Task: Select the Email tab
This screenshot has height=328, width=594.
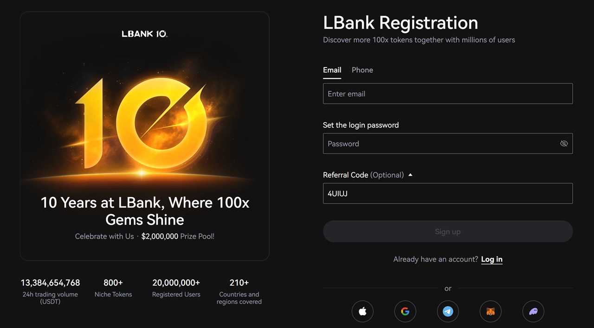Action: click(x=332, y=70)
